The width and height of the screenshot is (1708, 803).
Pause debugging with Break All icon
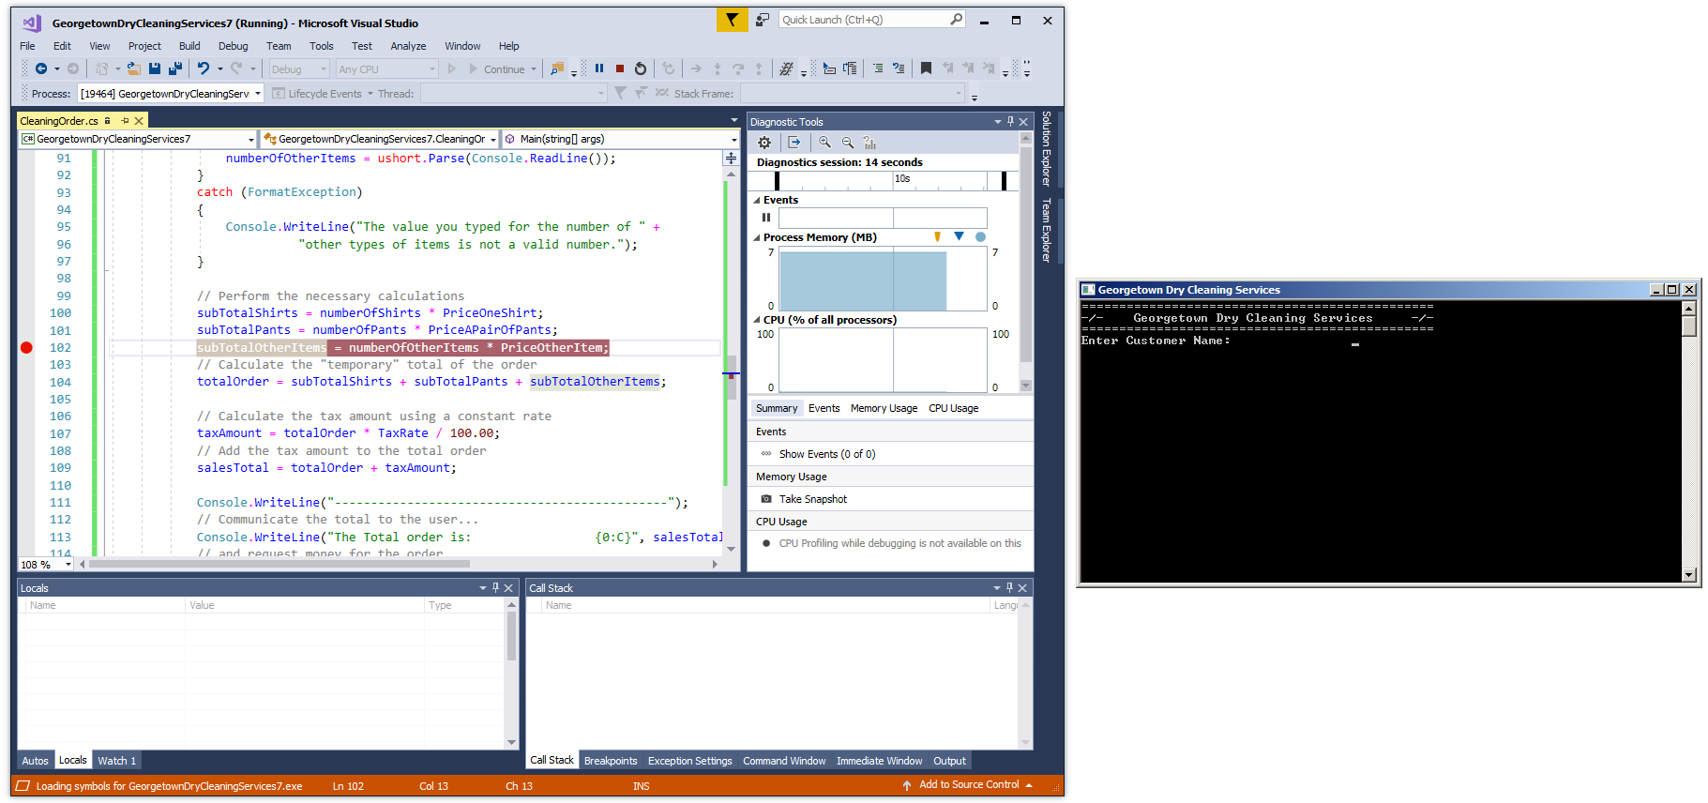(599, 68)
